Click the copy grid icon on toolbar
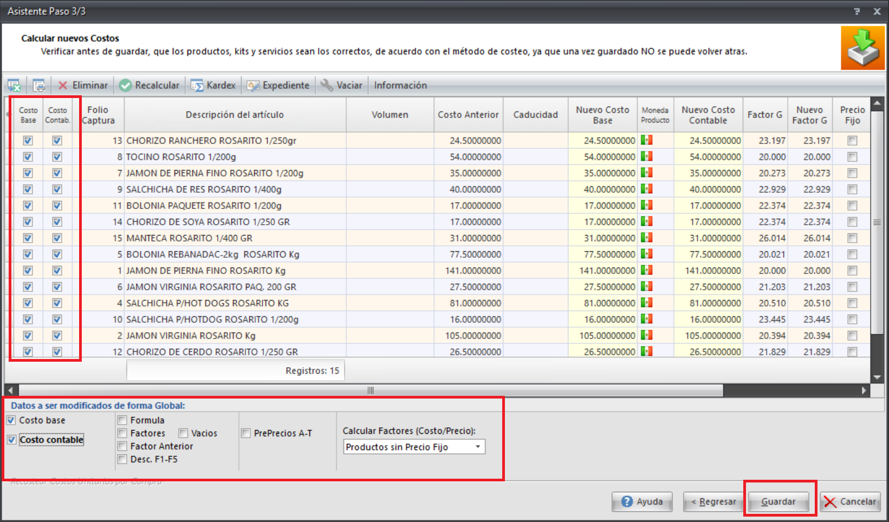 [x=38, y=85]
